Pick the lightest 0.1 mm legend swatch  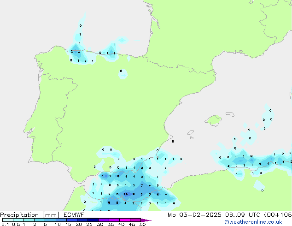[8, 220]
